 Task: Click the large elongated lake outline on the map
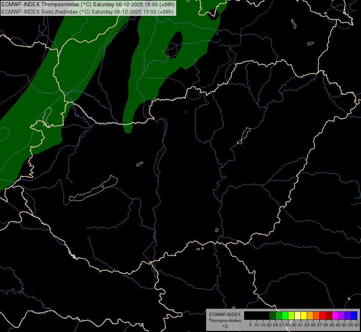point(93,189)
